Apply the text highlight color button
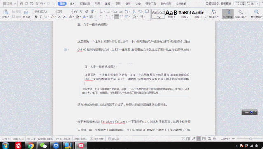Screen dimensions: 263x149 77,17
